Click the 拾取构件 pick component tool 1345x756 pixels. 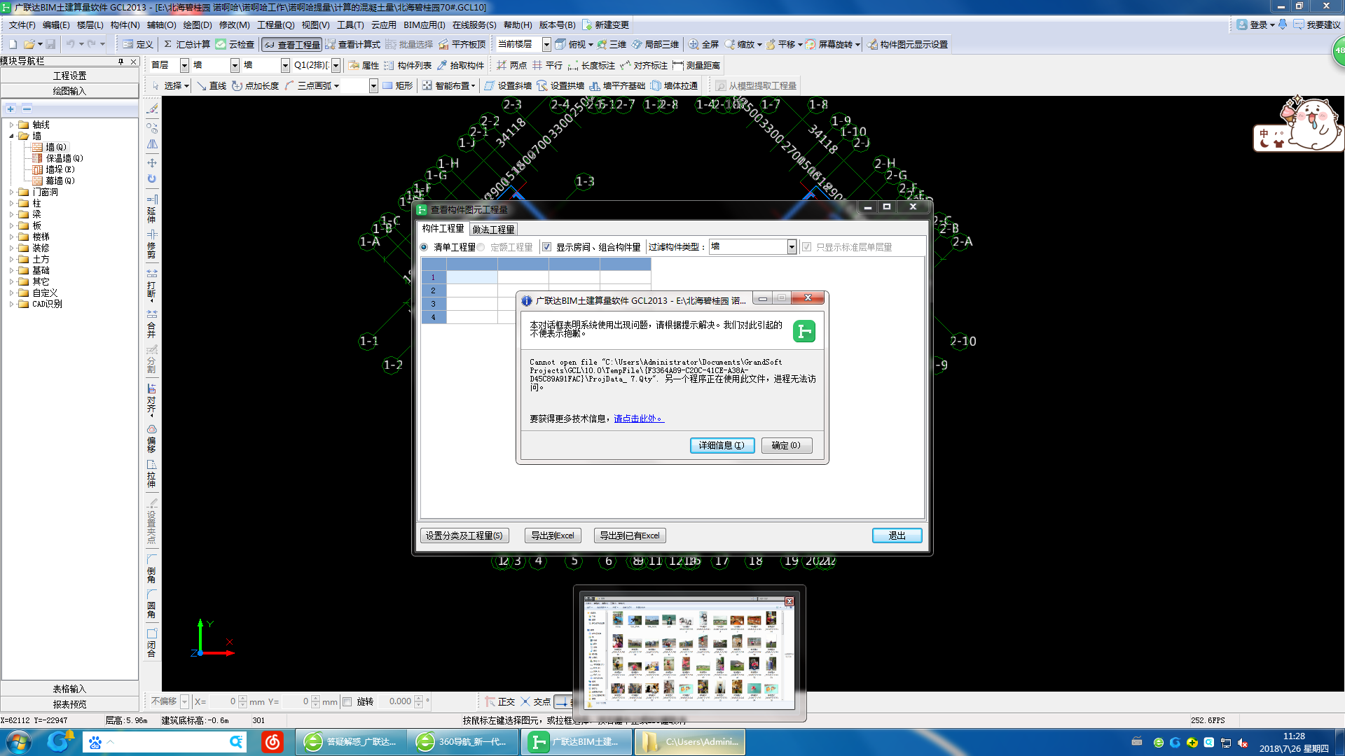pos(460,65)
